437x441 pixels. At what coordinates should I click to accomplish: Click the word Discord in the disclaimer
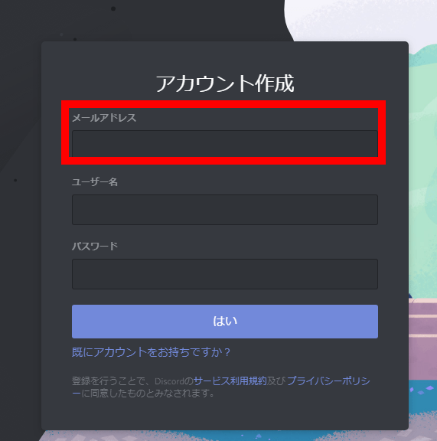169,381
